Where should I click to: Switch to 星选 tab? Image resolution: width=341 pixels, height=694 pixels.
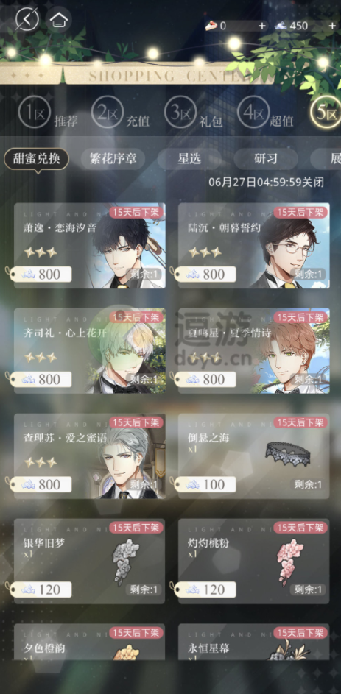[189, 159]
